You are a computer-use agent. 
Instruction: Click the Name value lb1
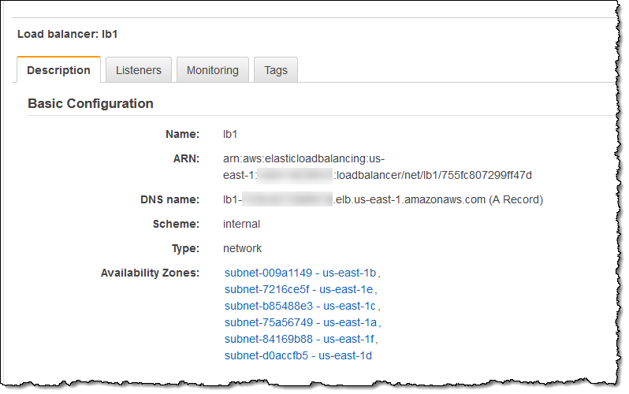tap(231, 134)
